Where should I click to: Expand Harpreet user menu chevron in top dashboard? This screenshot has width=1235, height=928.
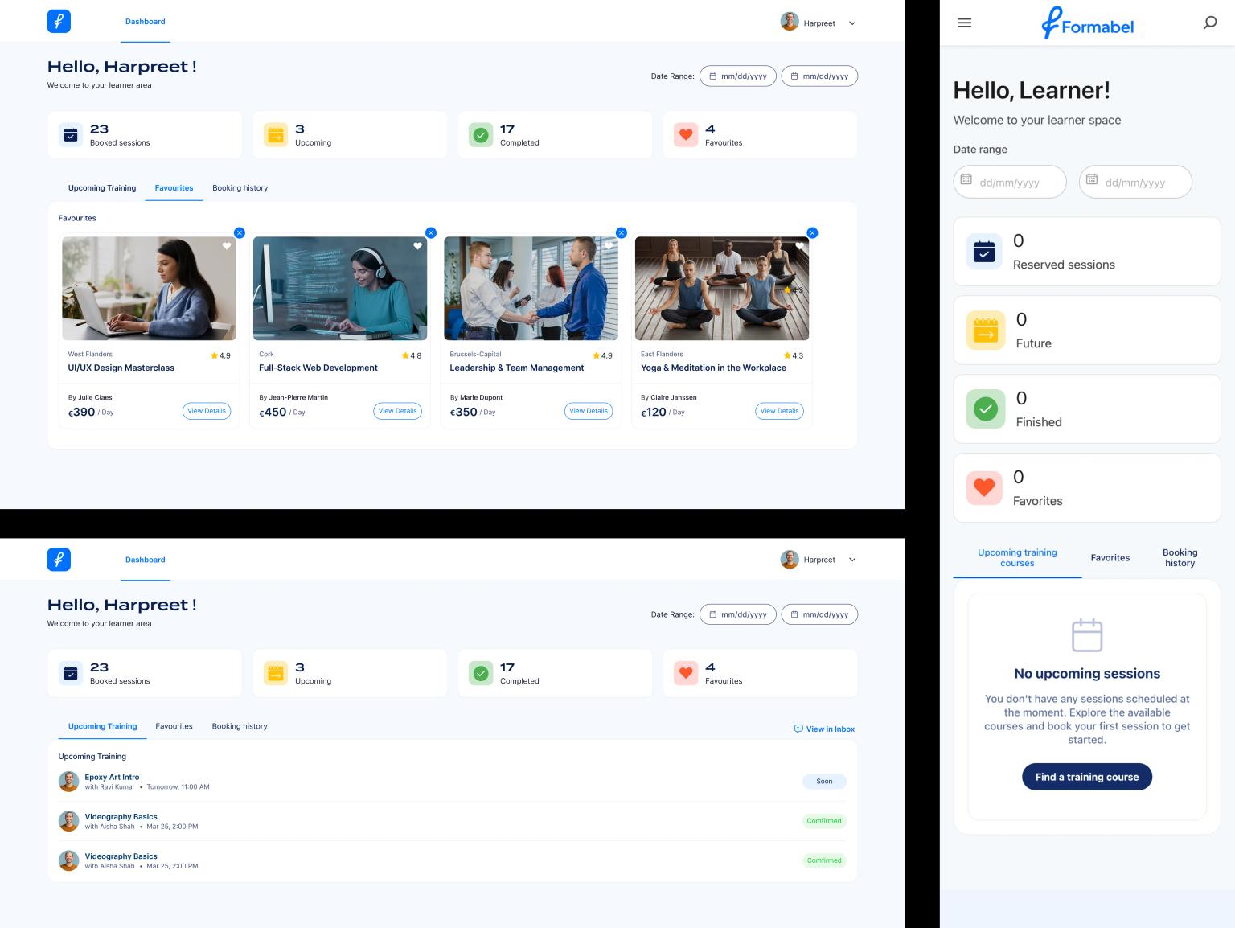coord(852,23)
